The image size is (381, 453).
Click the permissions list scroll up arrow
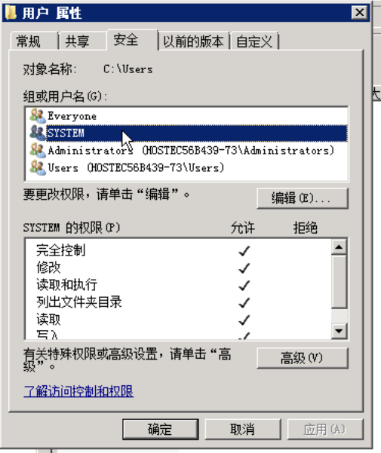339,247
